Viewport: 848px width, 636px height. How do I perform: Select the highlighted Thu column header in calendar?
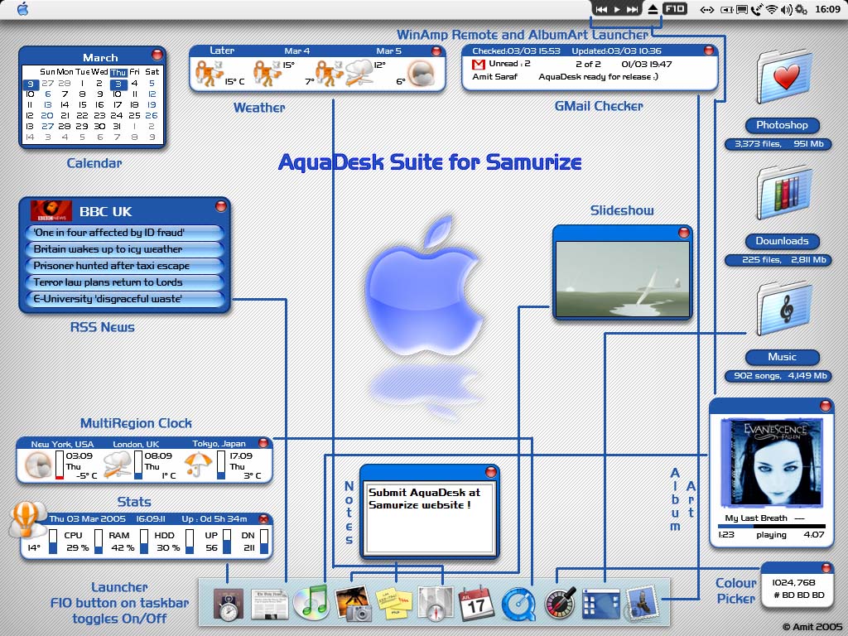(x=118, y=72)
